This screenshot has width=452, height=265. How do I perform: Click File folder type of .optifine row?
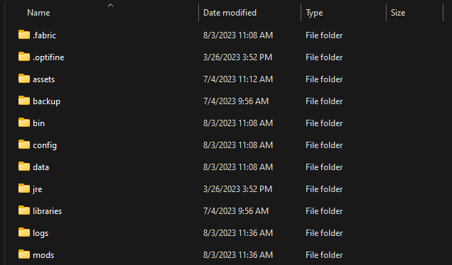click(x=324, y=57)
